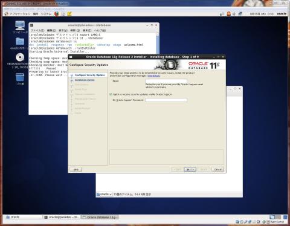The image size is (290, 226).
Task: Click the terminal window menu icon in titlebar
Action: pyautogui.click(x=31, y=25)
